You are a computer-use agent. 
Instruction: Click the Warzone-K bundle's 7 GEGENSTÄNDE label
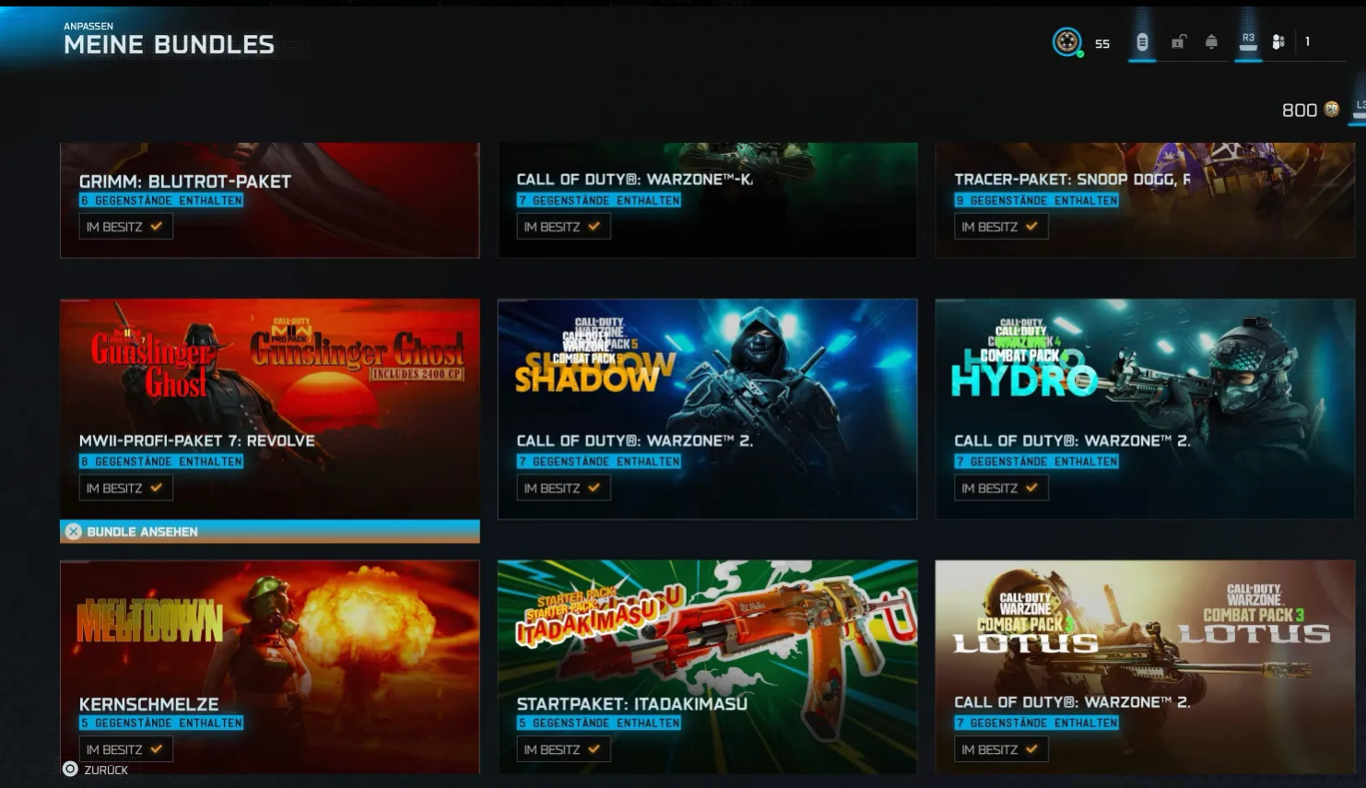click(x=599, y=201)
